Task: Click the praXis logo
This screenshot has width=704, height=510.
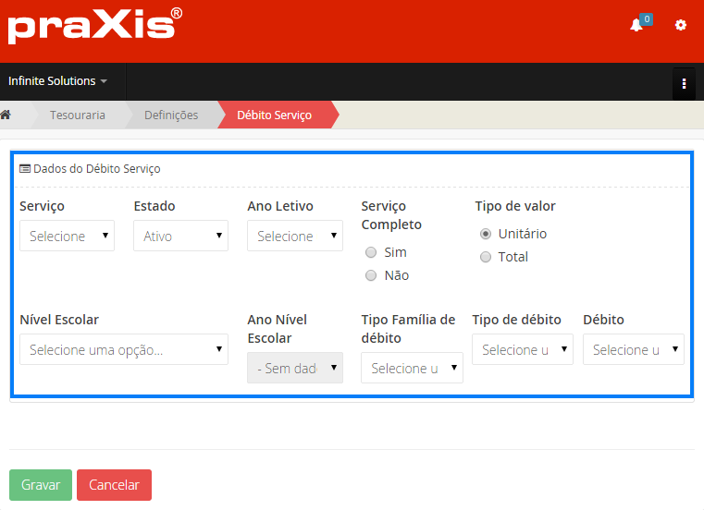Action: coord(94,26)
